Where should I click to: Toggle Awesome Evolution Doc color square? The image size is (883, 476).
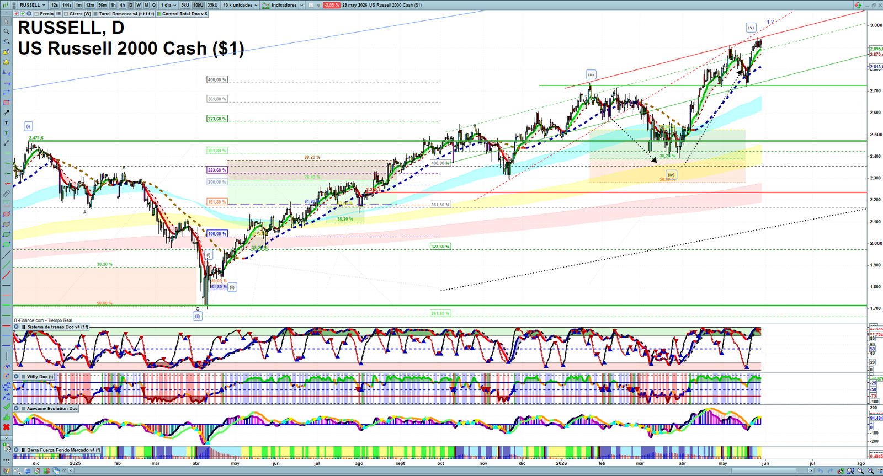tap(23, 408)
